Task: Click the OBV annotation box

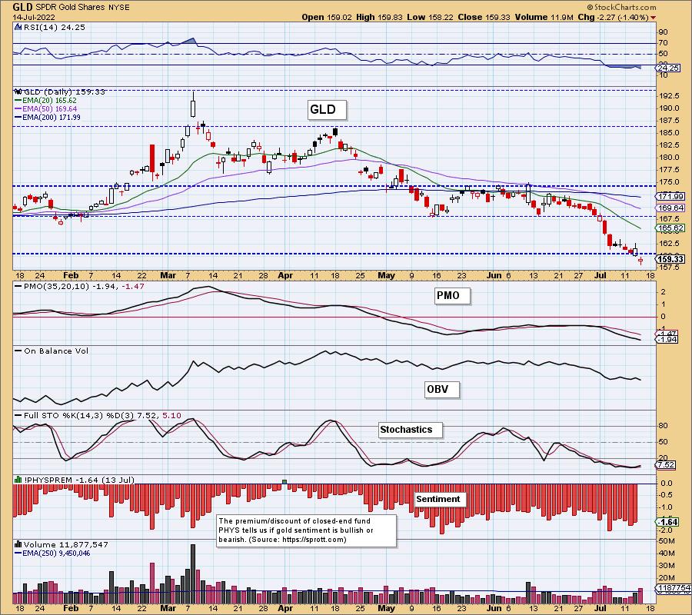Action: (441, 389)
